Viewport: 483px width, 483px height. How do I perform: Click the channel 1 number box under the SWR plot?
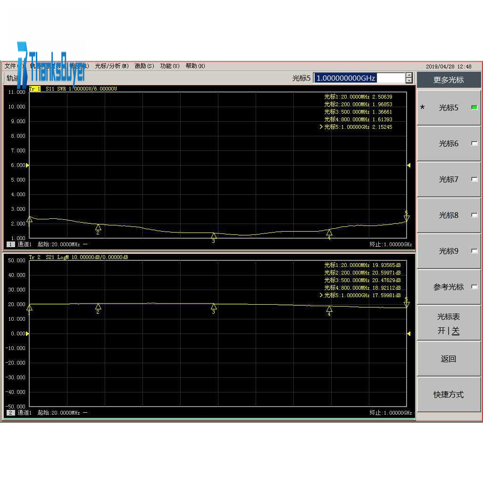[x=11, y=244]
